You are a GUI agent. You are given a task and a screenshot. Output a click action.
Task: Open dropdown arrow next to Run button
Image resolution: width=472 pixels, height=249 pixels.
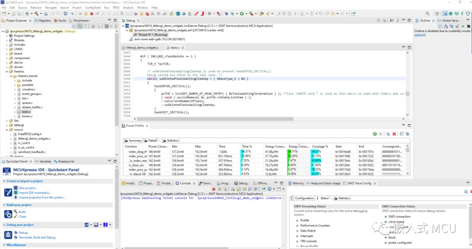point(246,14)
